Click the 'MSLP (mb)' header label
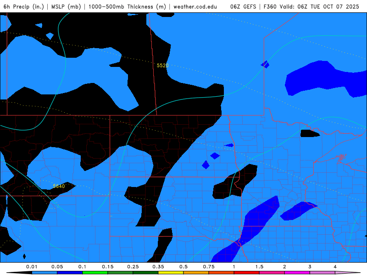 click(x=66, y=6)
